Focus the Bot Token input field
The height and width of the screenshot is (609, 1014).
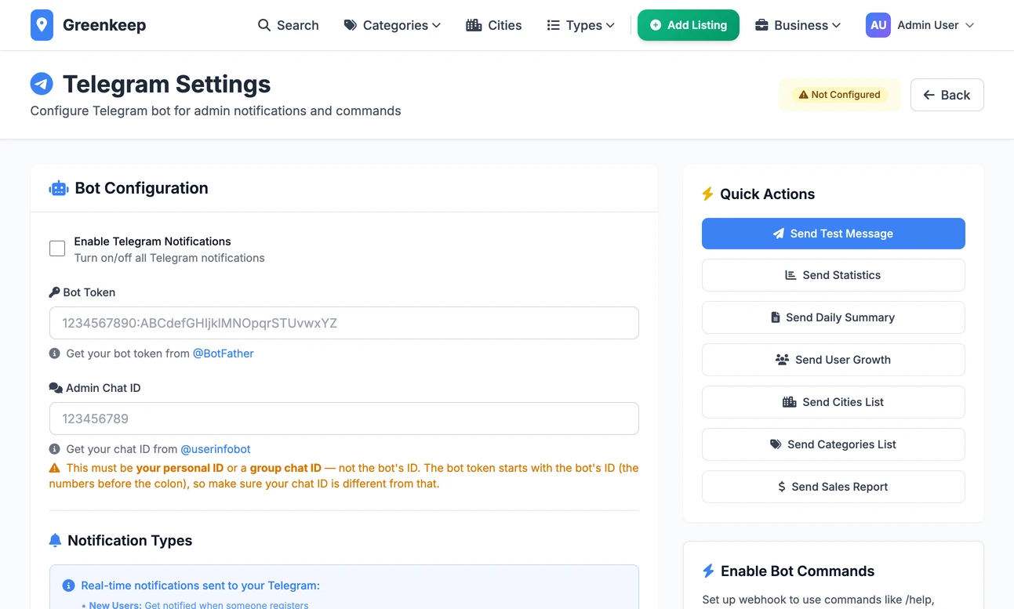344,323
